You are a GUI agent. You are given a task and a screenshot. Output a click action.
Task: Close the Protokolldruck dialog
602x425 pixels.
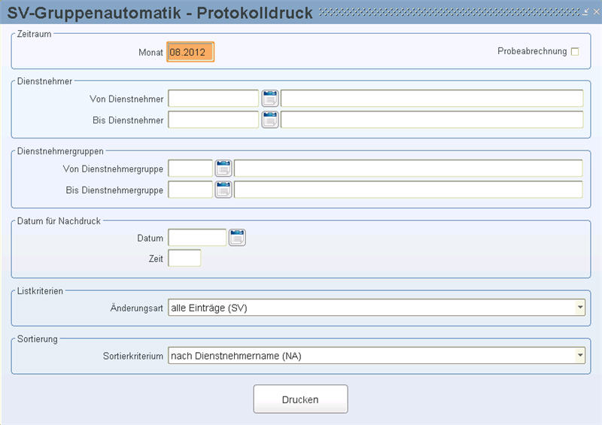coord(596,12)
